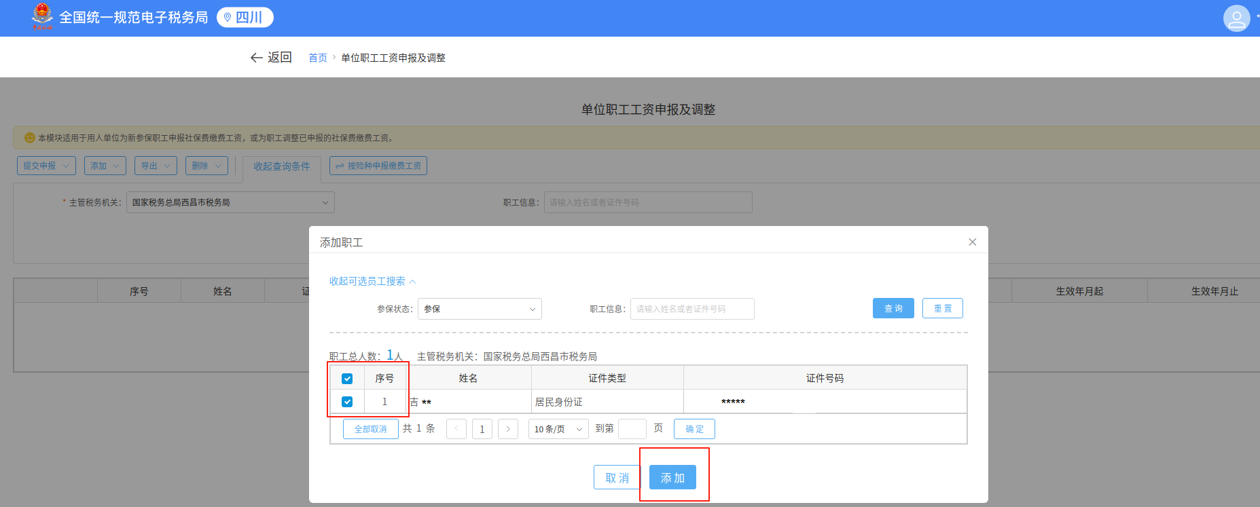Screen dimensions: 1260x507
Task: Click the 添加 confirm button
Action: [x=672, y=478]
